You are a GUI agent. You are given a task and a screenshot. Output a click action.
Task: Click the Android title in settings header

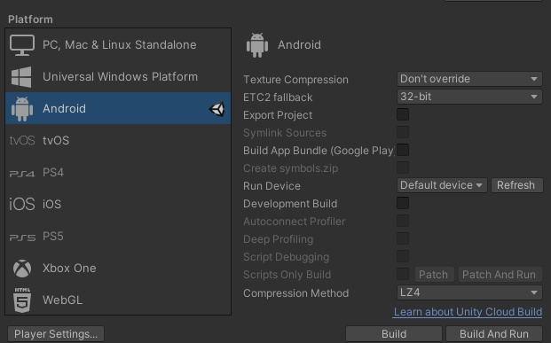coord(299,45)
